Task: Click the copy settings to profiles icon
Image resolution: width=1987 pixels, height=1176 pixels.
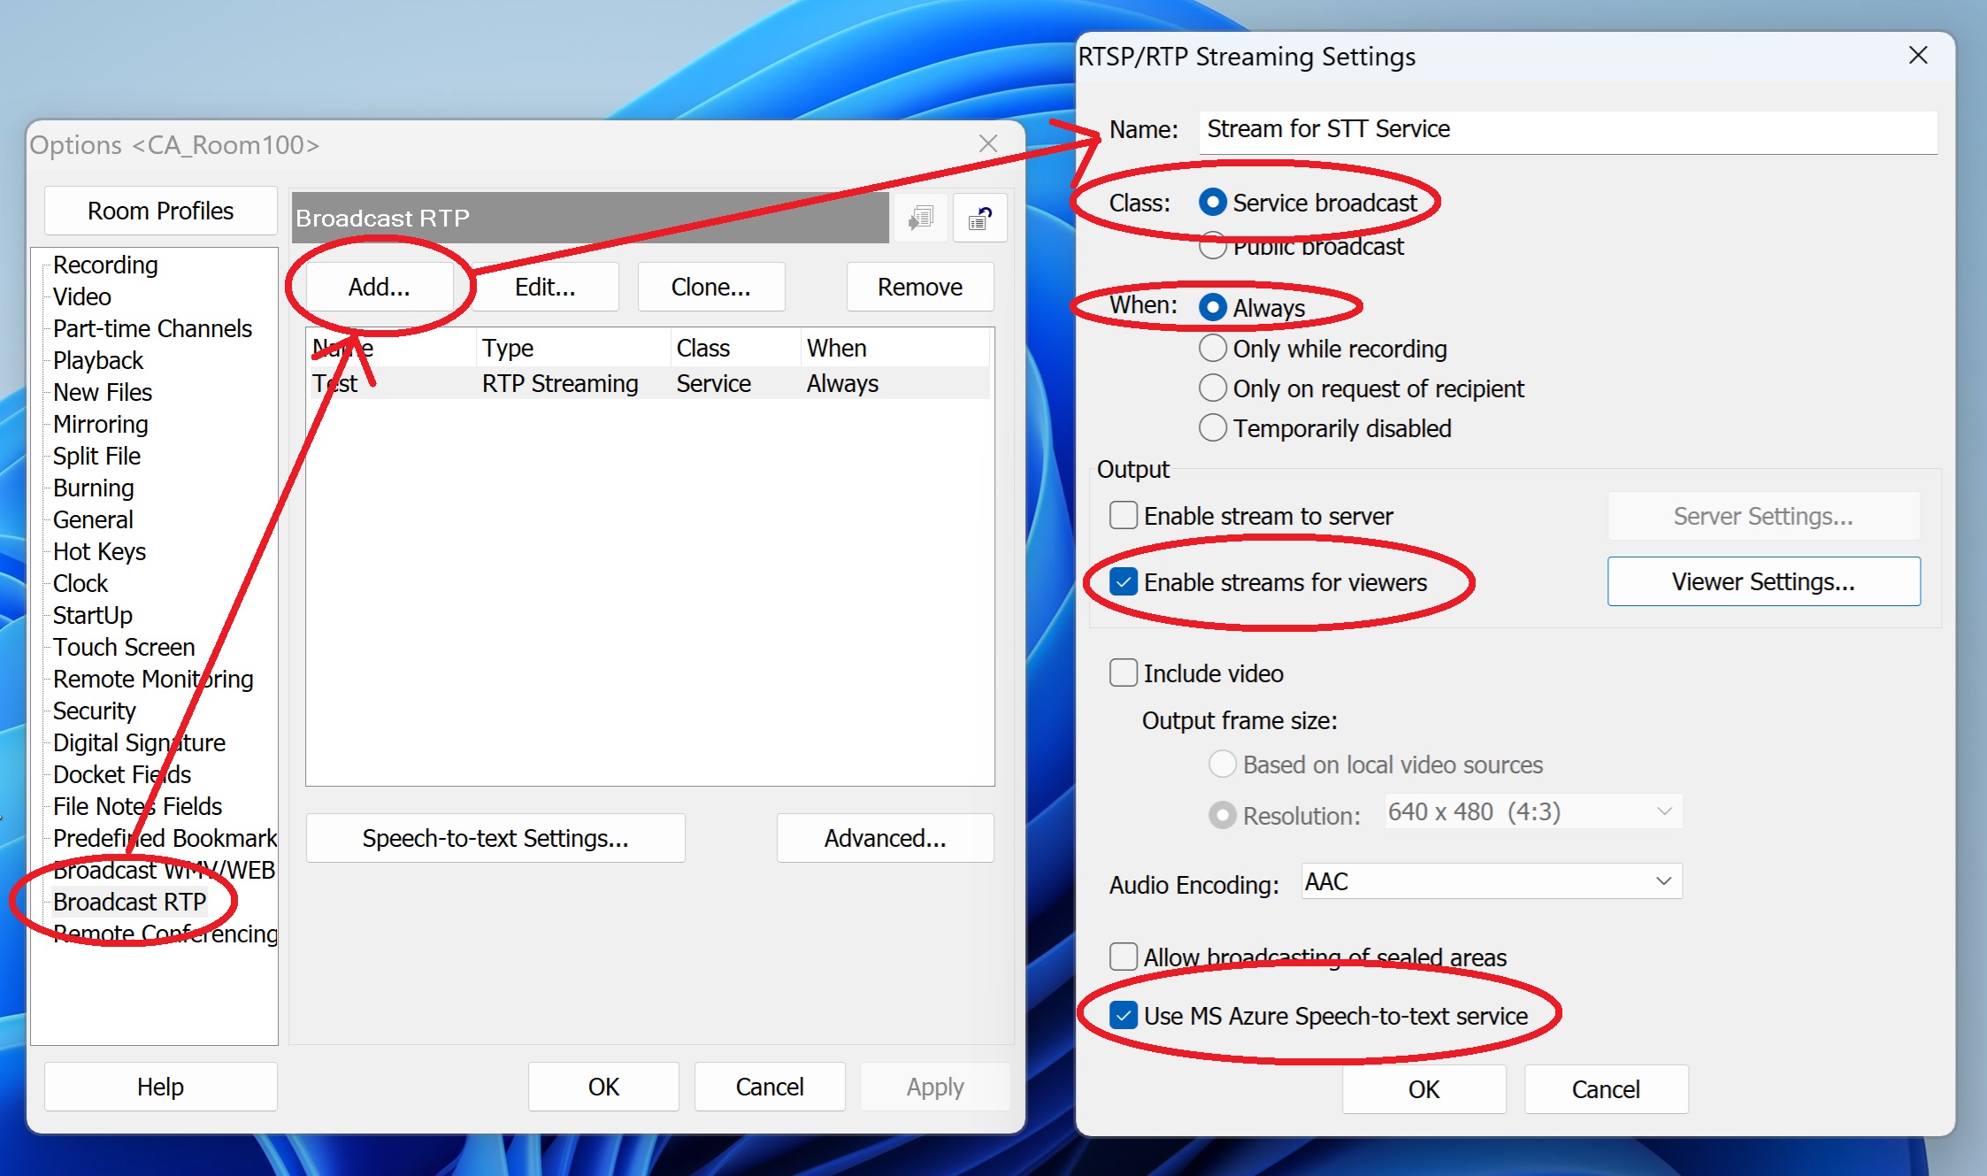Action: click(921, 218)
